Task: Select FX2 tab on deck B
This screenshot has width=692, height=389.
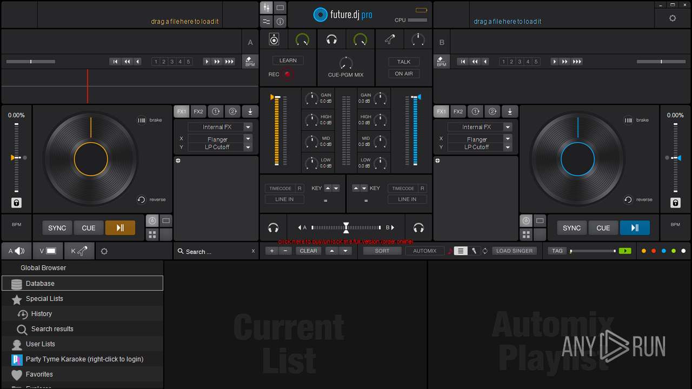Action: coord(458,112)
